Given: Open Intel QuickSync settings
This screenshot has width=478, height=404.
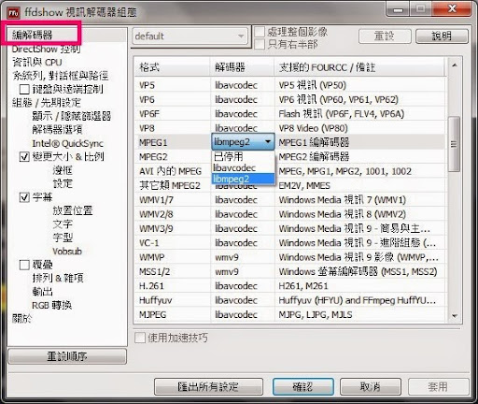Looking at the screenshot, I should [x=67, y=143].
